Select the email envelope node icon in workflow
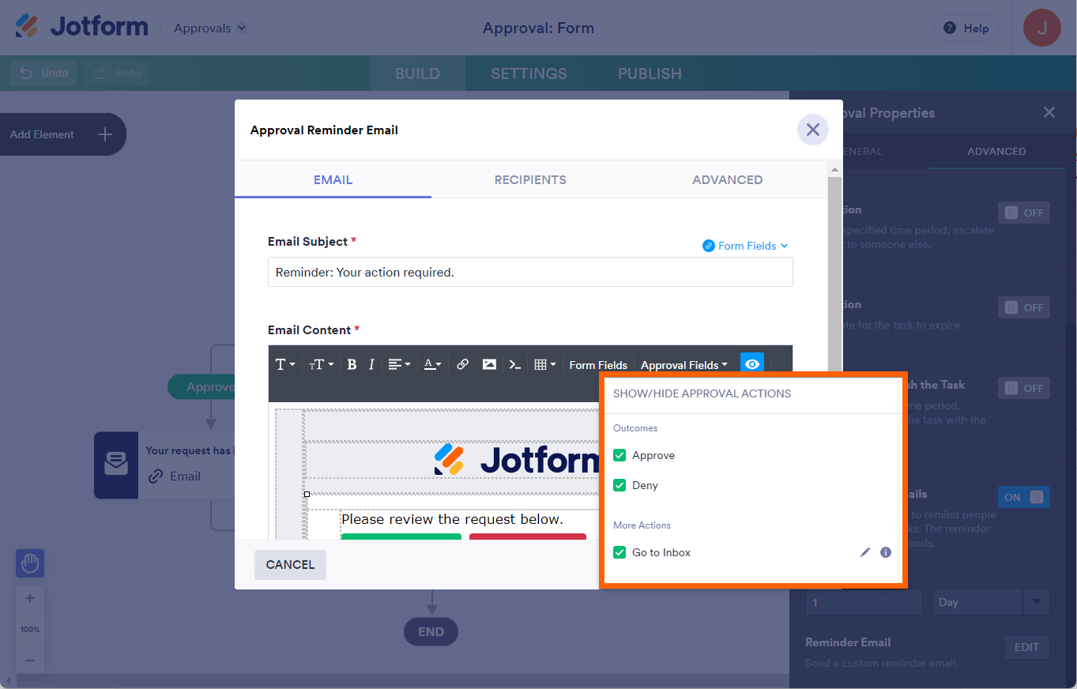The height and width of the screenshot is (689, 1077). tap(116, 465)
